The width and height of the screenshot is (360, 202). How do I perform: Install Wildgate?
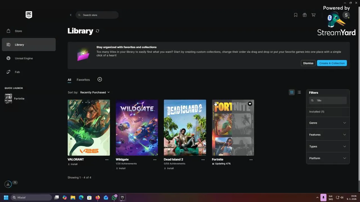click(x=121, y=168)
